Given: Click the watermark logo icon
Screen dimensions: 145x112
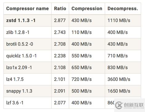Looking at the screenshot, I should click(119, 105).
